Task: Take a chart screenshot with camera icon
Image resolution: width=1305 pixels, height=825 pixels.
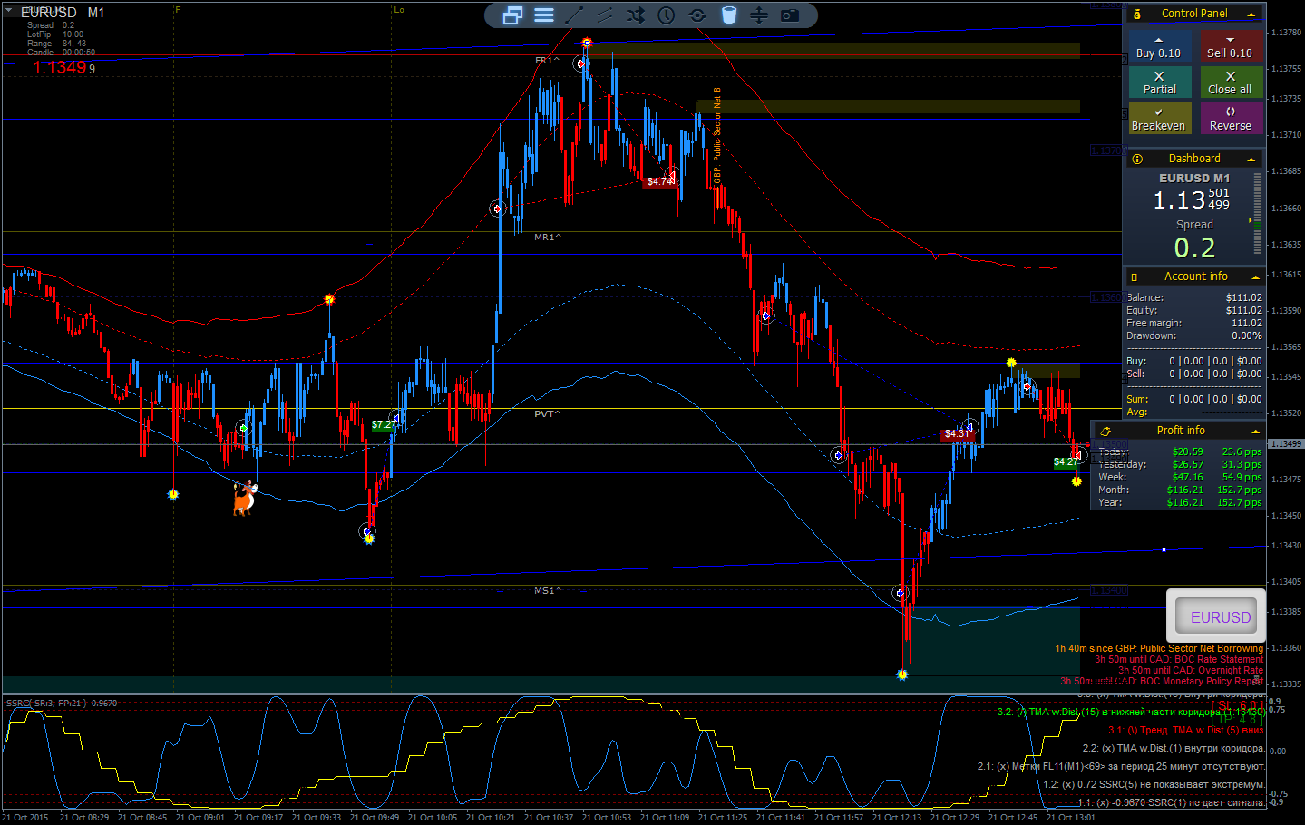Action: (x=790, y=15)
